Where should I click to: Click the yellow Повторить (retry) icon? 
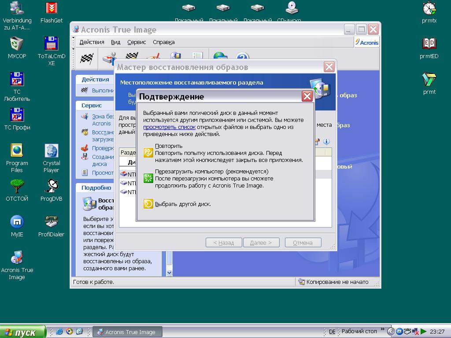click(148, 153)
